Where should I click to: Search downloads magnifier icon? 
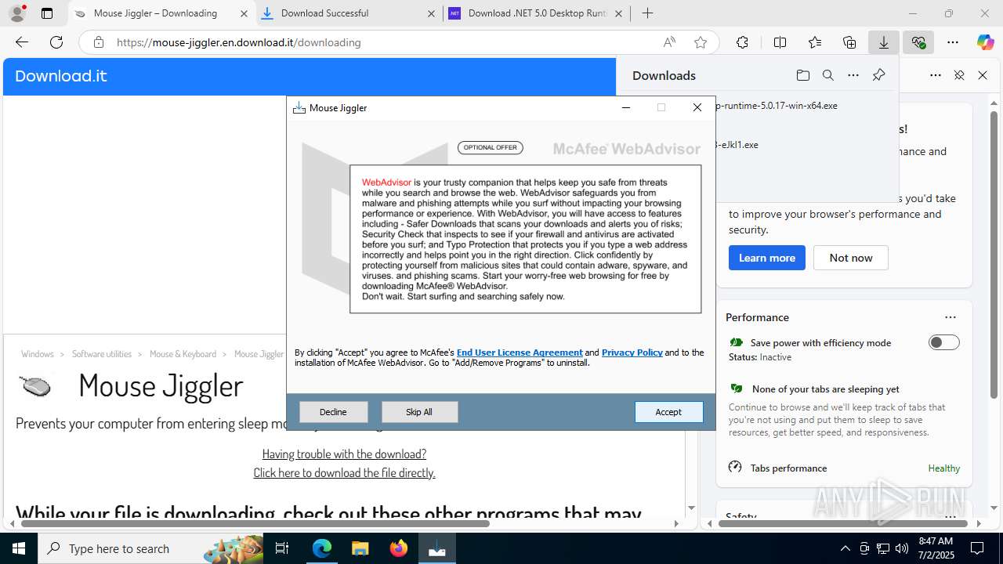(828, 75)
